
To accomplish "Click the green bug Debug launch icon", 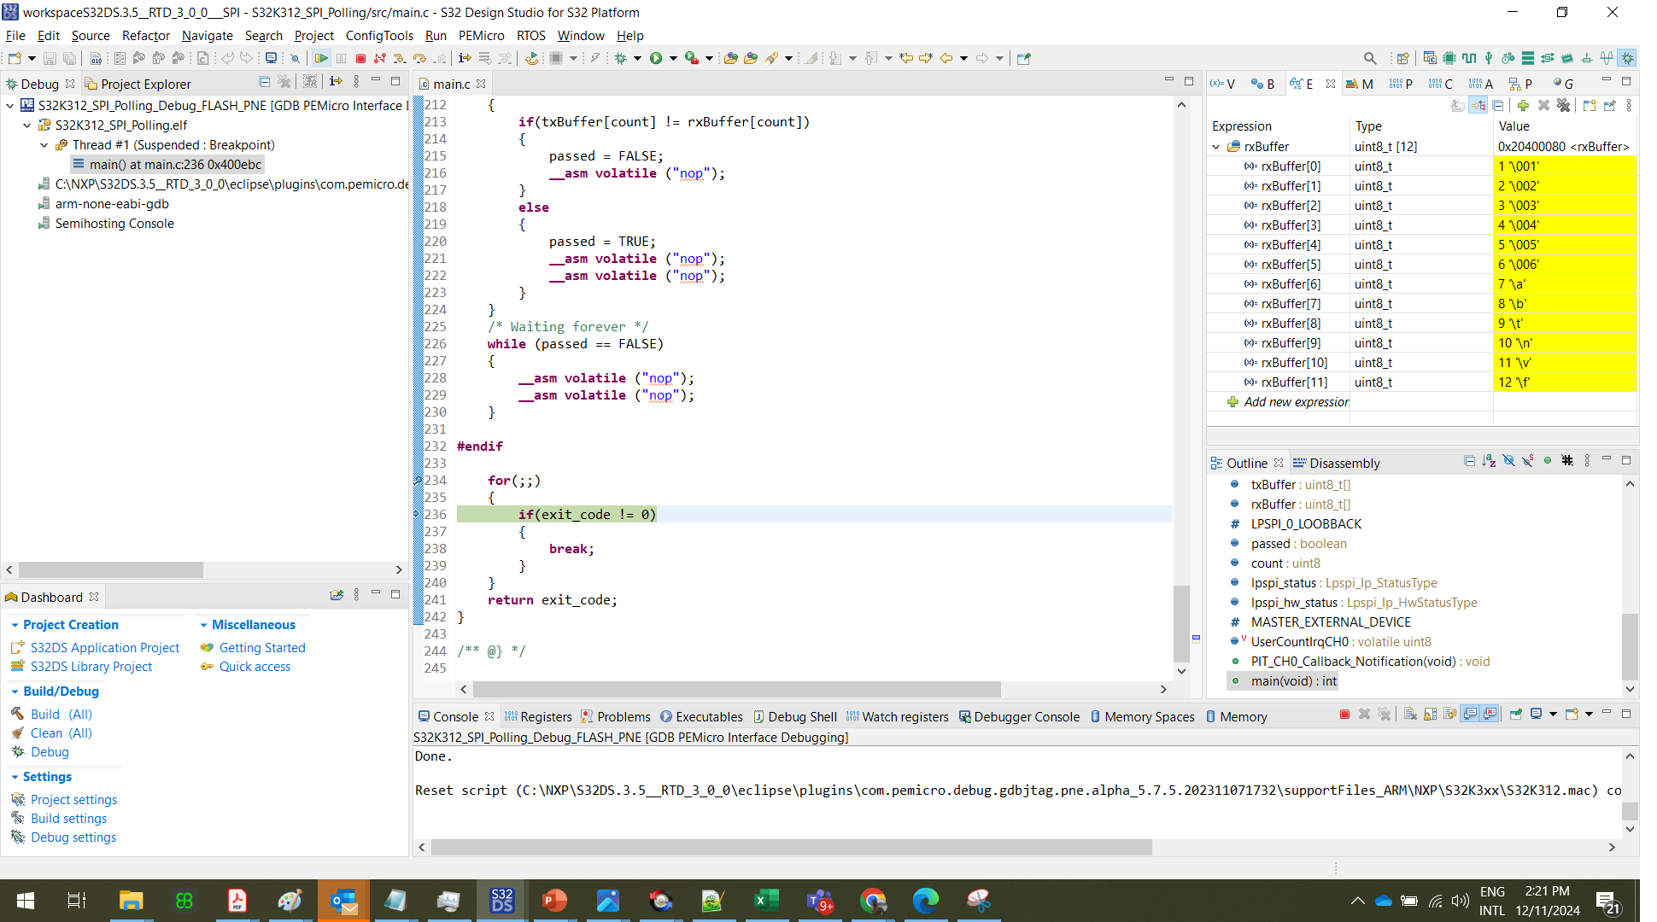I will [x=621, y=58].
